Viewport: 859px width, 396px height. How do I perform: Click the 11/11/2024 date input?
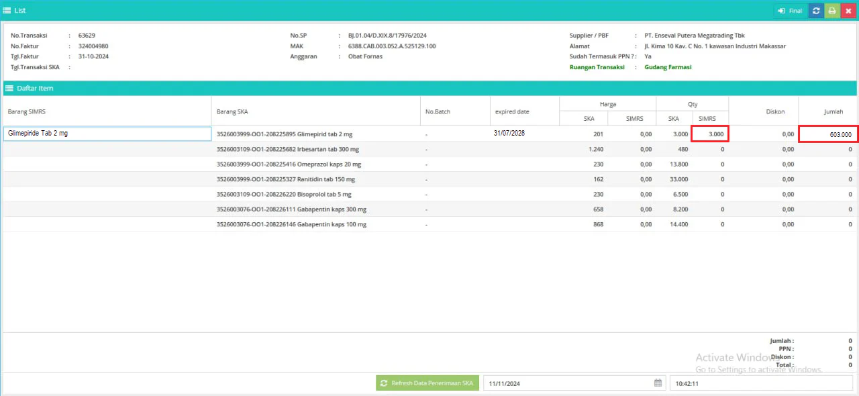574,383
